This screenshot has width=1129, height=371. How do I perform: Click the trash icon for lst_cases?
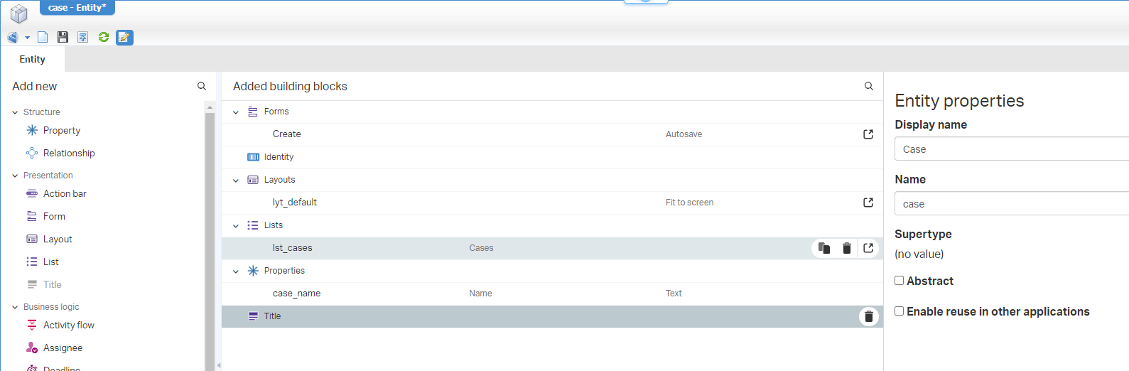point(846,248)
